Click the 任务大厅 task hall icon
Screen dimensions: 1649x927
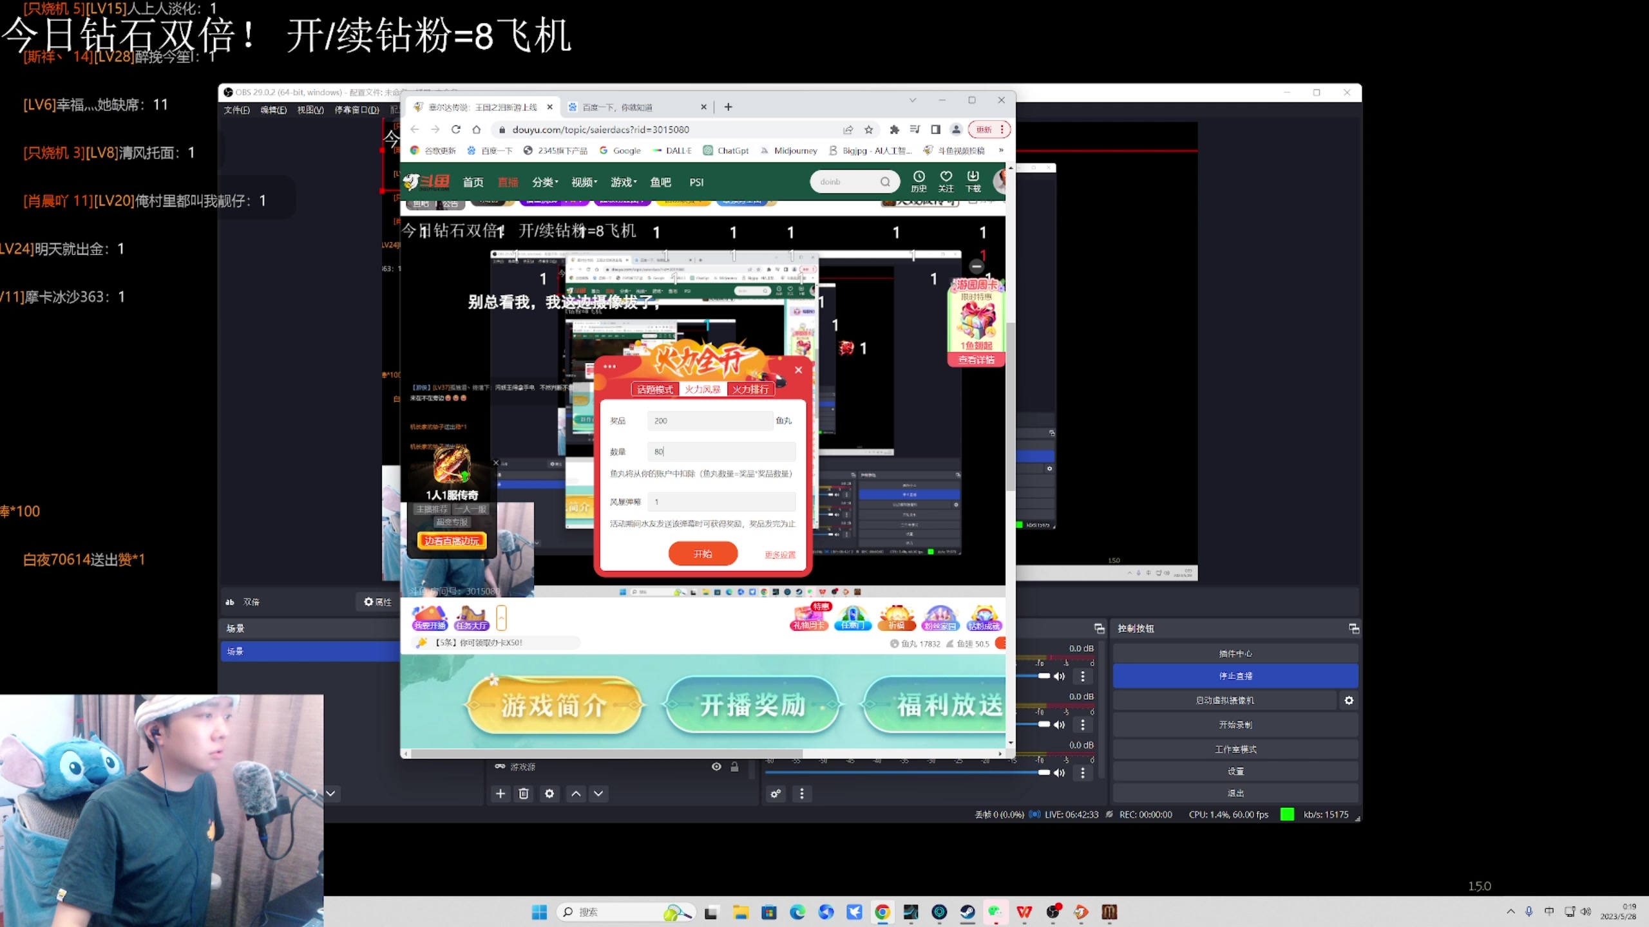pos(470,618)
